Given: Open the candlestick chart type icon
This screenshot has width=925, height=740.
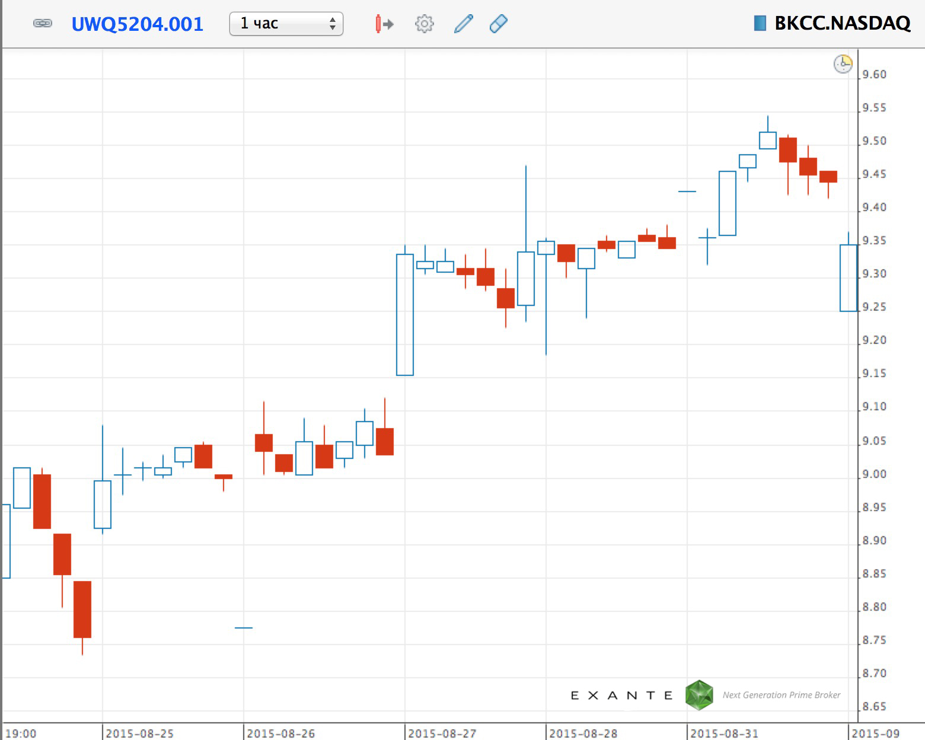Looking at the screenshot, I should [384, 24].
